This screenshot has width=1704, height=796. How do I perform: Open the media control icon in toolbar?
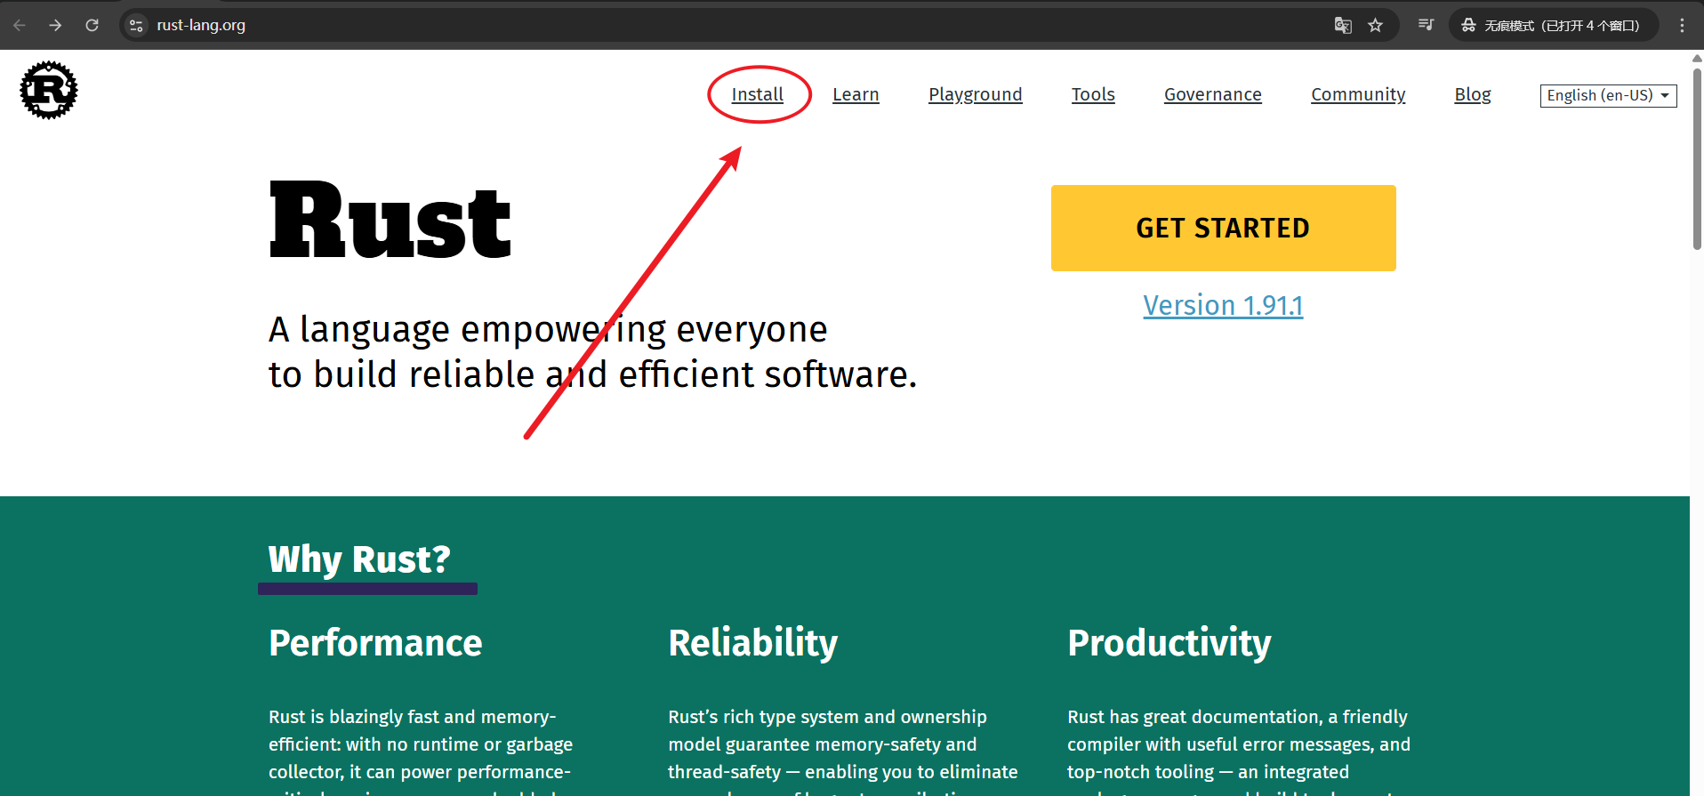(x=1426, y=25)
